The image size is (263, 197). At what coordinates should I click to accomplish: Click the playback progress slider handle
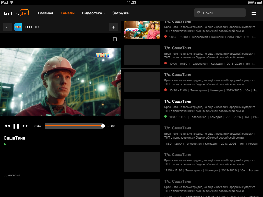[x=103, y=126]
